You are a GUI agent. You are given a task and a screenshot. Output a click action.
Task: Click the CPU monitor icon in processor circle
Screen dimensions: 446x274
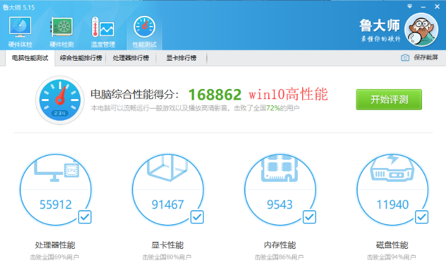(x=57, y=170)
